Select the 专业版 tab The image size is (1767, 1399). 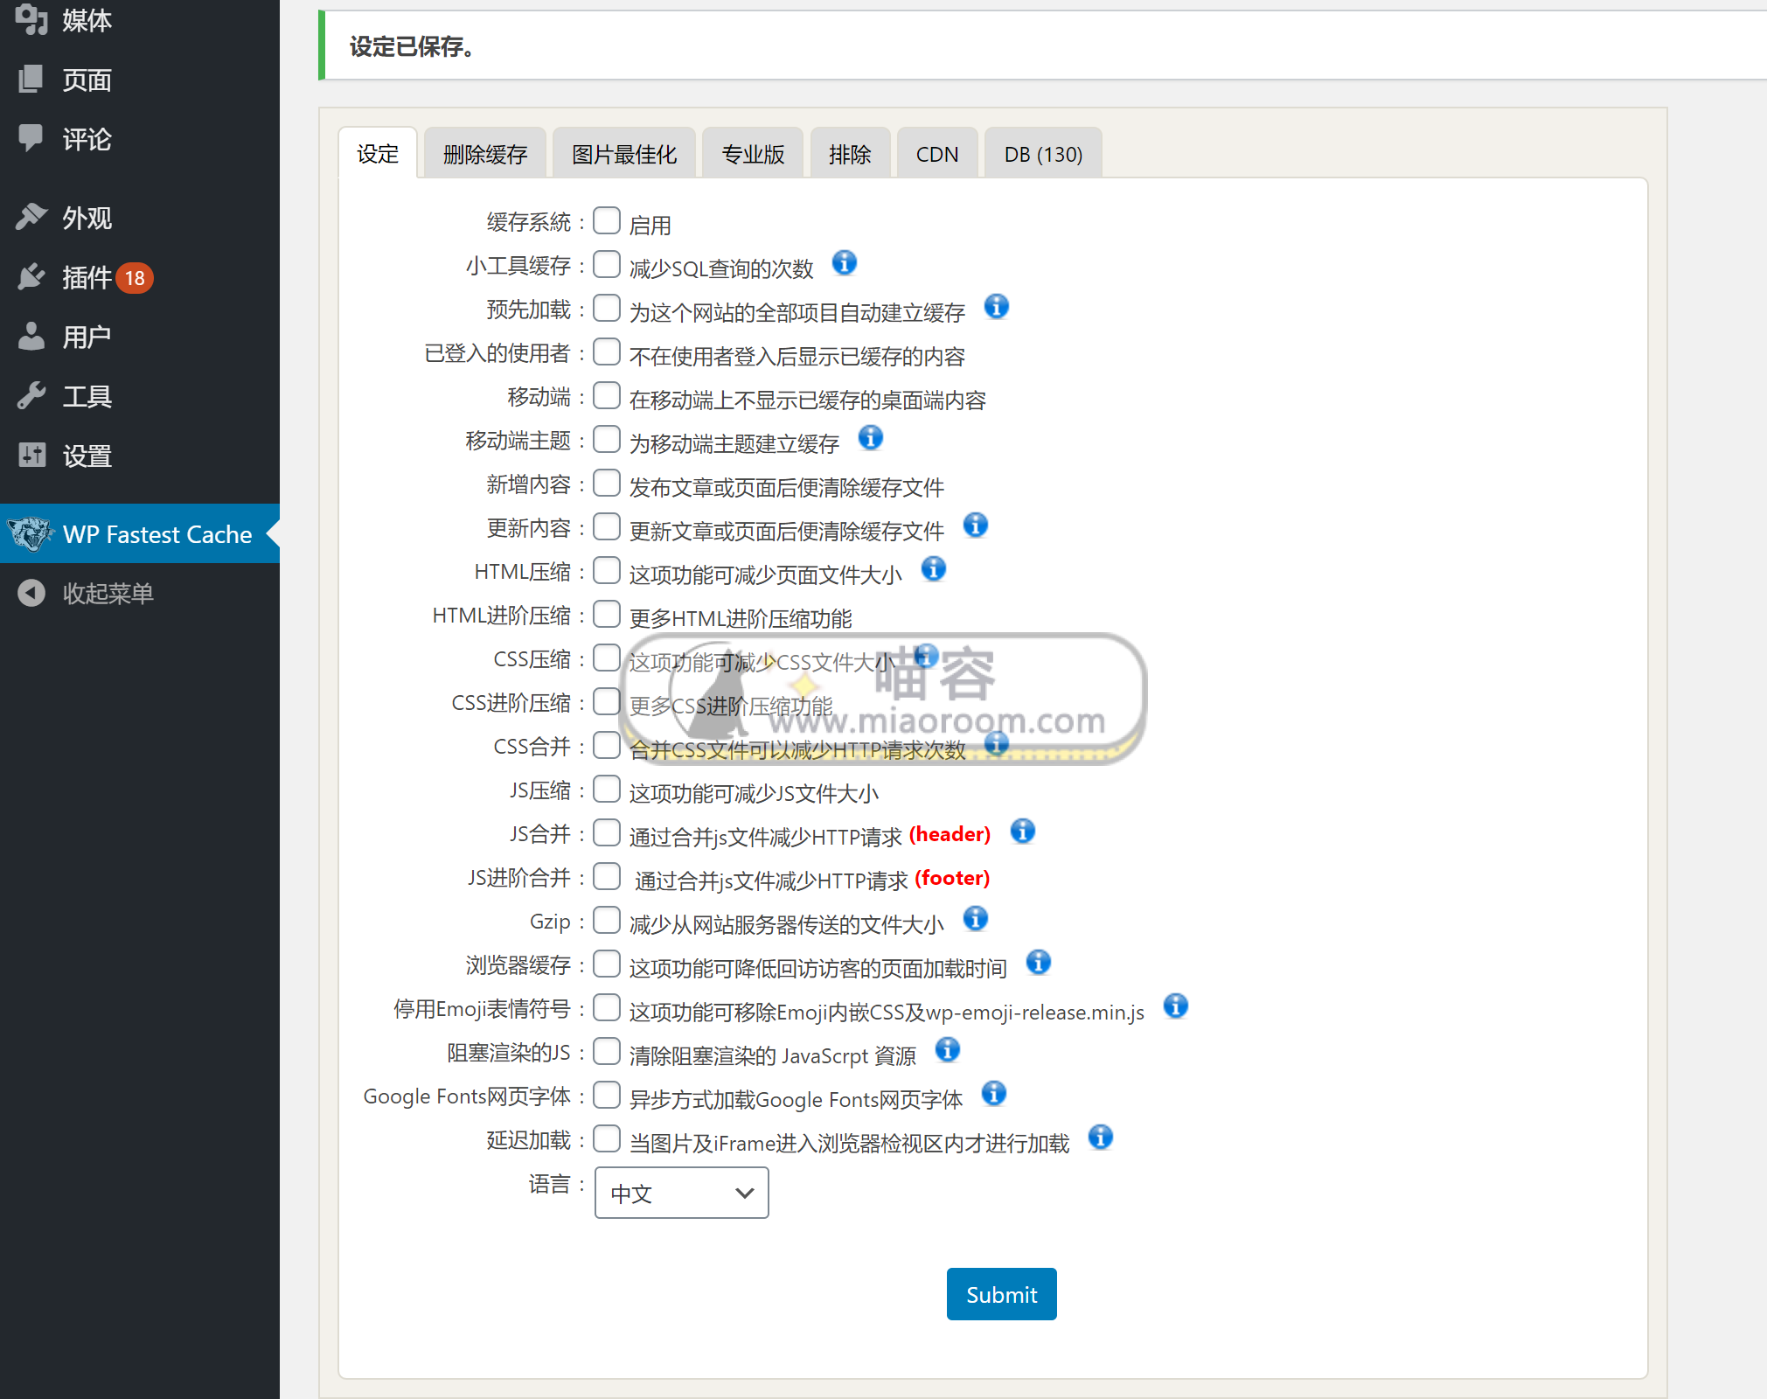(x=753, y=154)
